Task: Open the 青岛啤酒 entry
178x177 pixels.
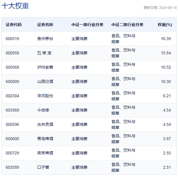Action: click(x=45, y=139)
